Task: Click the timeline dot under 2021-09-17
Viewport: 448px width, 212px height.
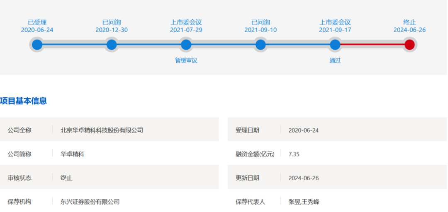Action: (335, 45)
